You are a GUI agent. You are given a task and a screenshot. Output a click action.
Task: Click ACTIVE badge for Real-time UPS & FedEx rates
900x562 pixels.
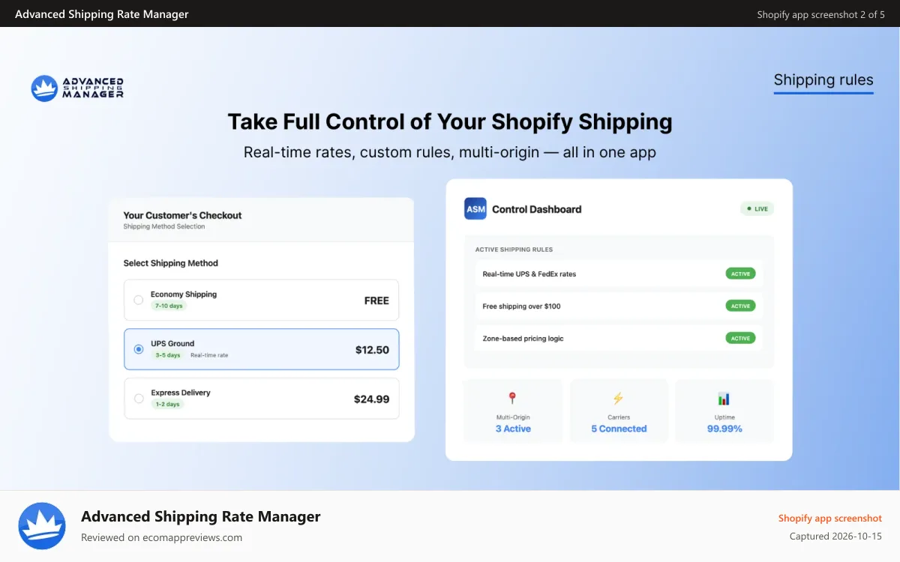(740, 274)
